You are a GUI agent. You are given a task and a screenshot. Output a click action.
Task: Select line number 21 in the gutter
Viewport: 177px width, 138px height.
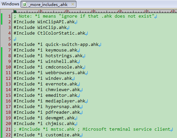pyautogui.click(x=8, y=129)
